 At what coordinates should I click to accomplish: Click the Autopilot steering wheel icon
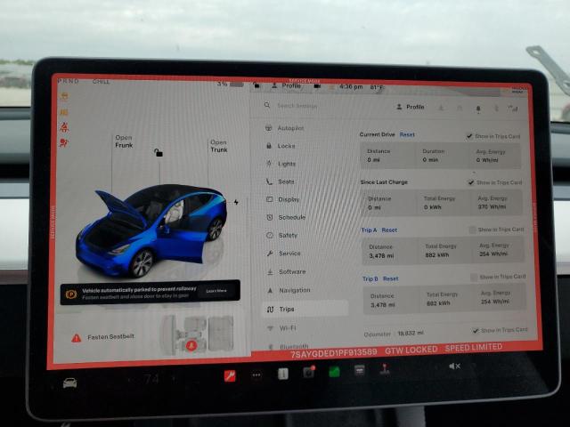[269, 128]
